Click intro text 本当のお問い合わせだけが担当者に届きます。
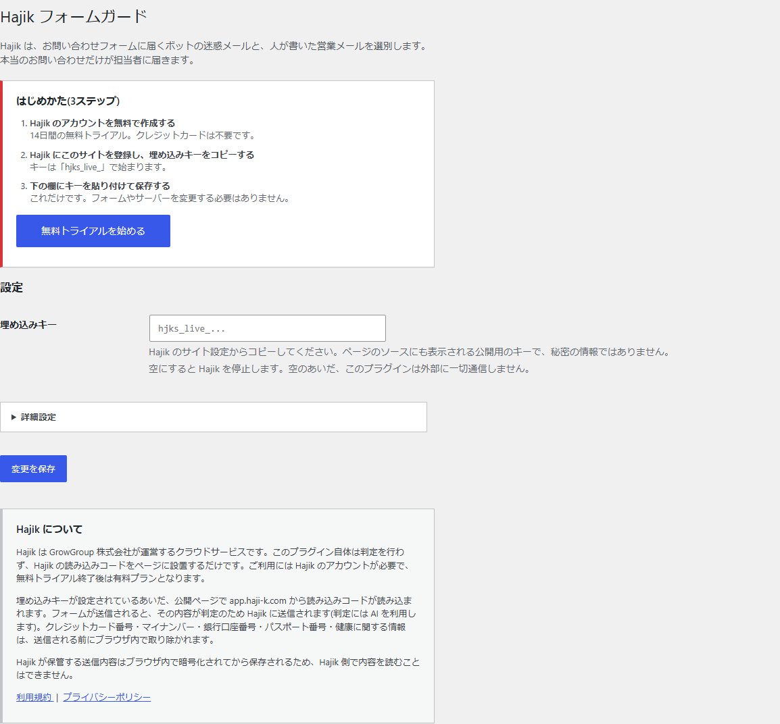This screenshot has width=780, height=724. tap(98, 60)
